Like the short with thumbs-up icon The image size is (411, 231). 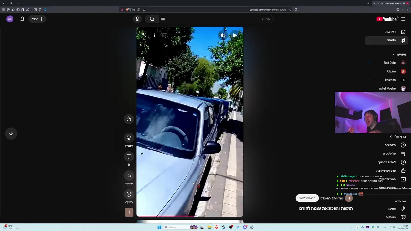pyautogui.click(x=129, y=119)
